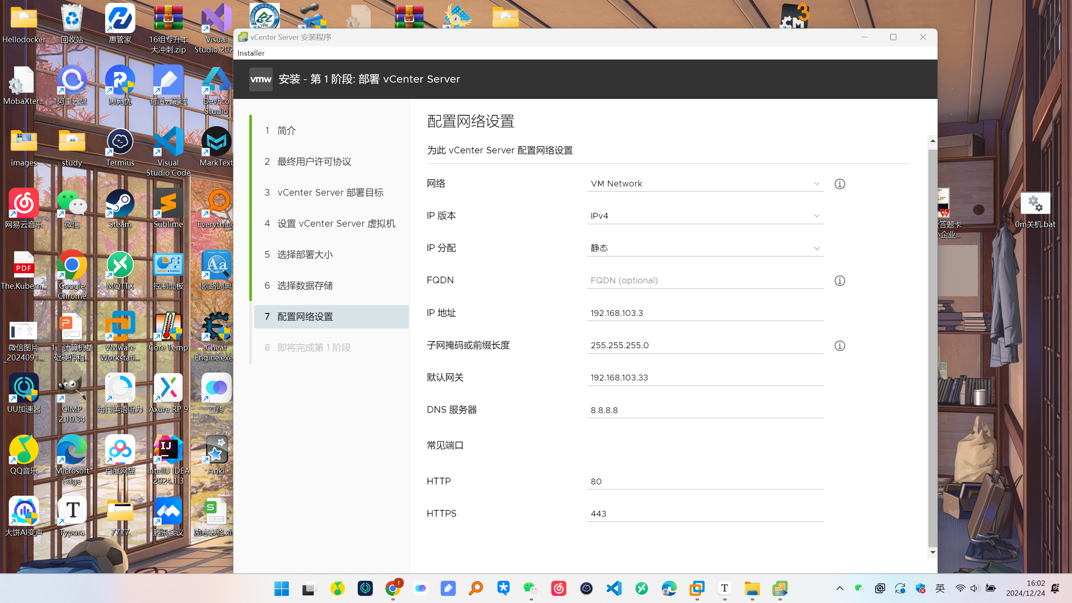Click the subnet mask field with 255.255.255.0

[705, 345]
